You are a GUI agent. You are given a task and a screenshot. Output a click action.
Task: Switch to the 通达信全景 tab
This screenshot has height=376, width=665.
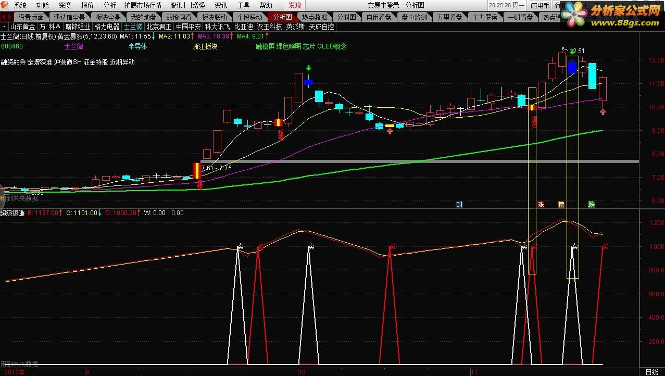pos(69,17)
